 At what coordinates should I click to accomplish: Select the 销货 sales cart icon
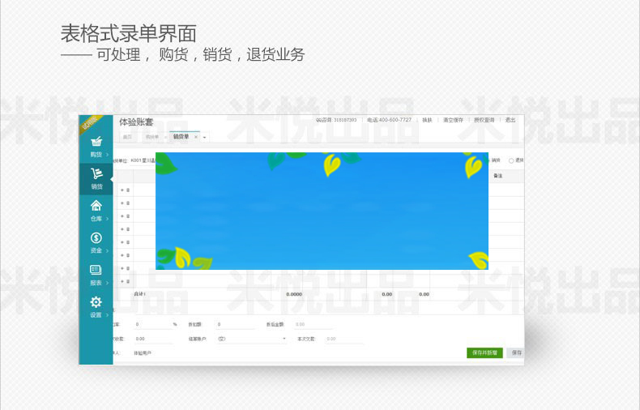click(96, 177)
